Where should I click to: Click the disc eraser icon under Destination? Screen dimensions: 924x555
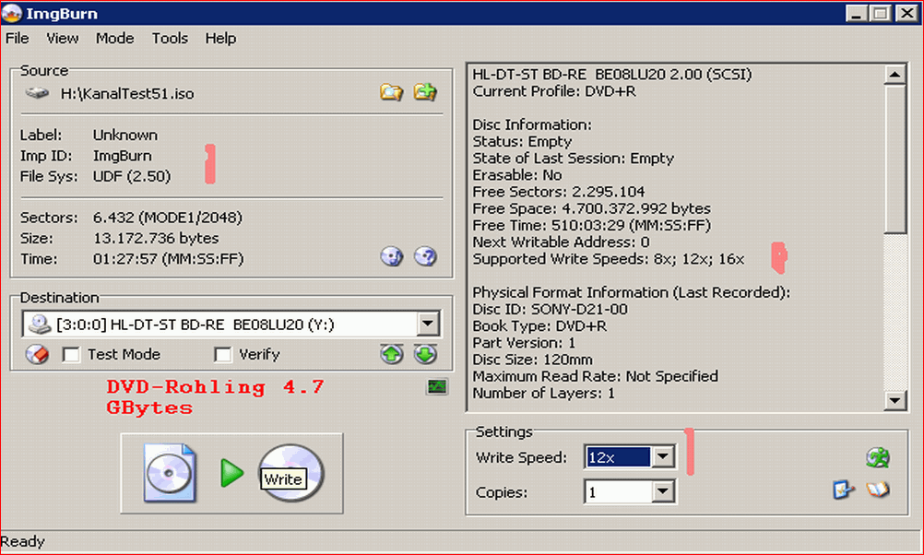pyautogui.click(x=37, y=355)
